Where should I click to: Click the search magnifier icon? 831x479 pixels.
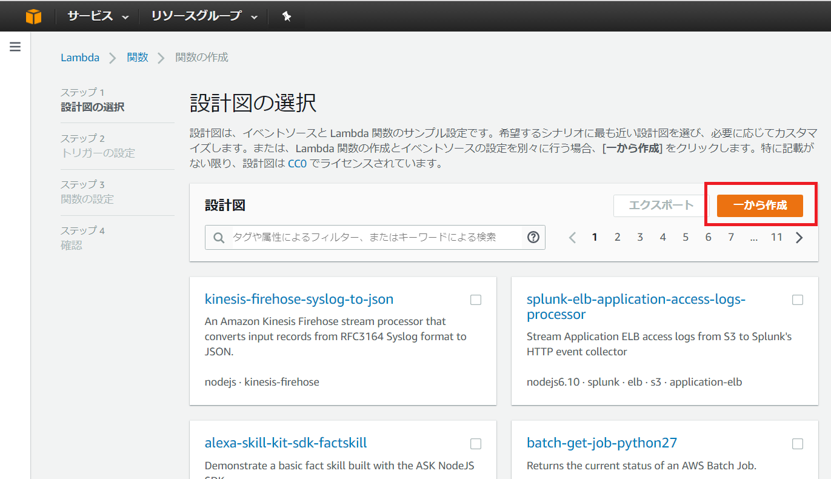coord(219,238)
